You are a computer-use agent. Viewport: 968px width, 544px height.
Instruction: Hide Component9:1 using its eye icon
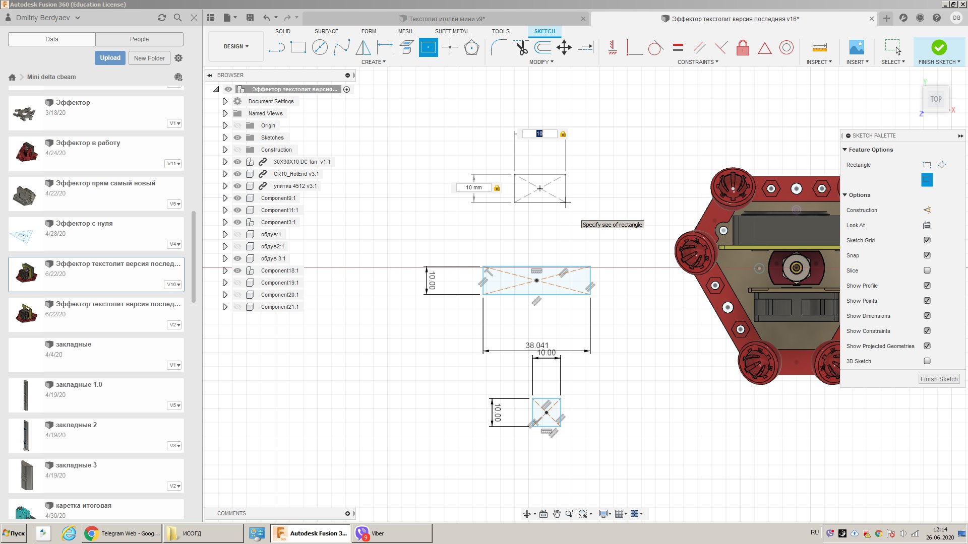[x=237, y=198]
